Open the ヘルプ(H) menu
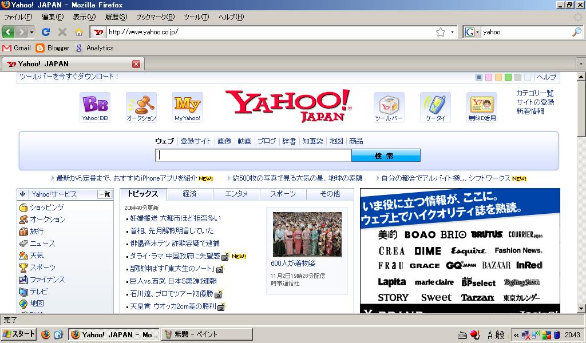 click(x=231, y=17)
